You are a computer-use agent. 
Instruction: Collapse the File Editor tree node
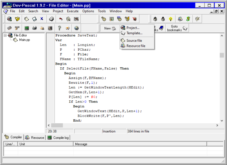(5, 36)
